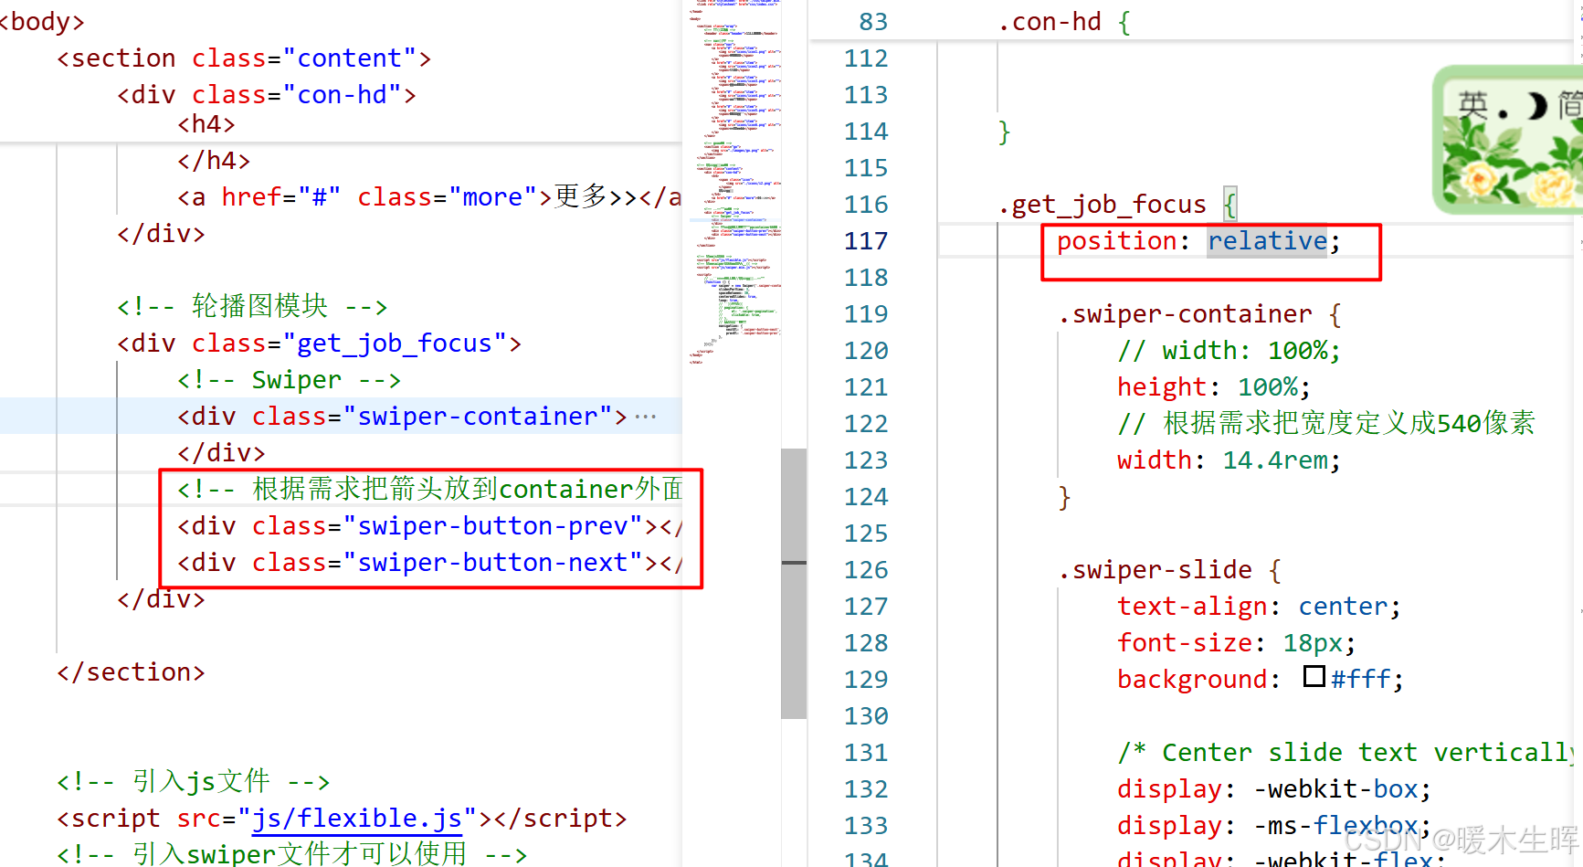Click the commented // width: 100%; line
The width and height of the screenshot is (1583, 867).
pyautogui.click(x=1229, y=350)
